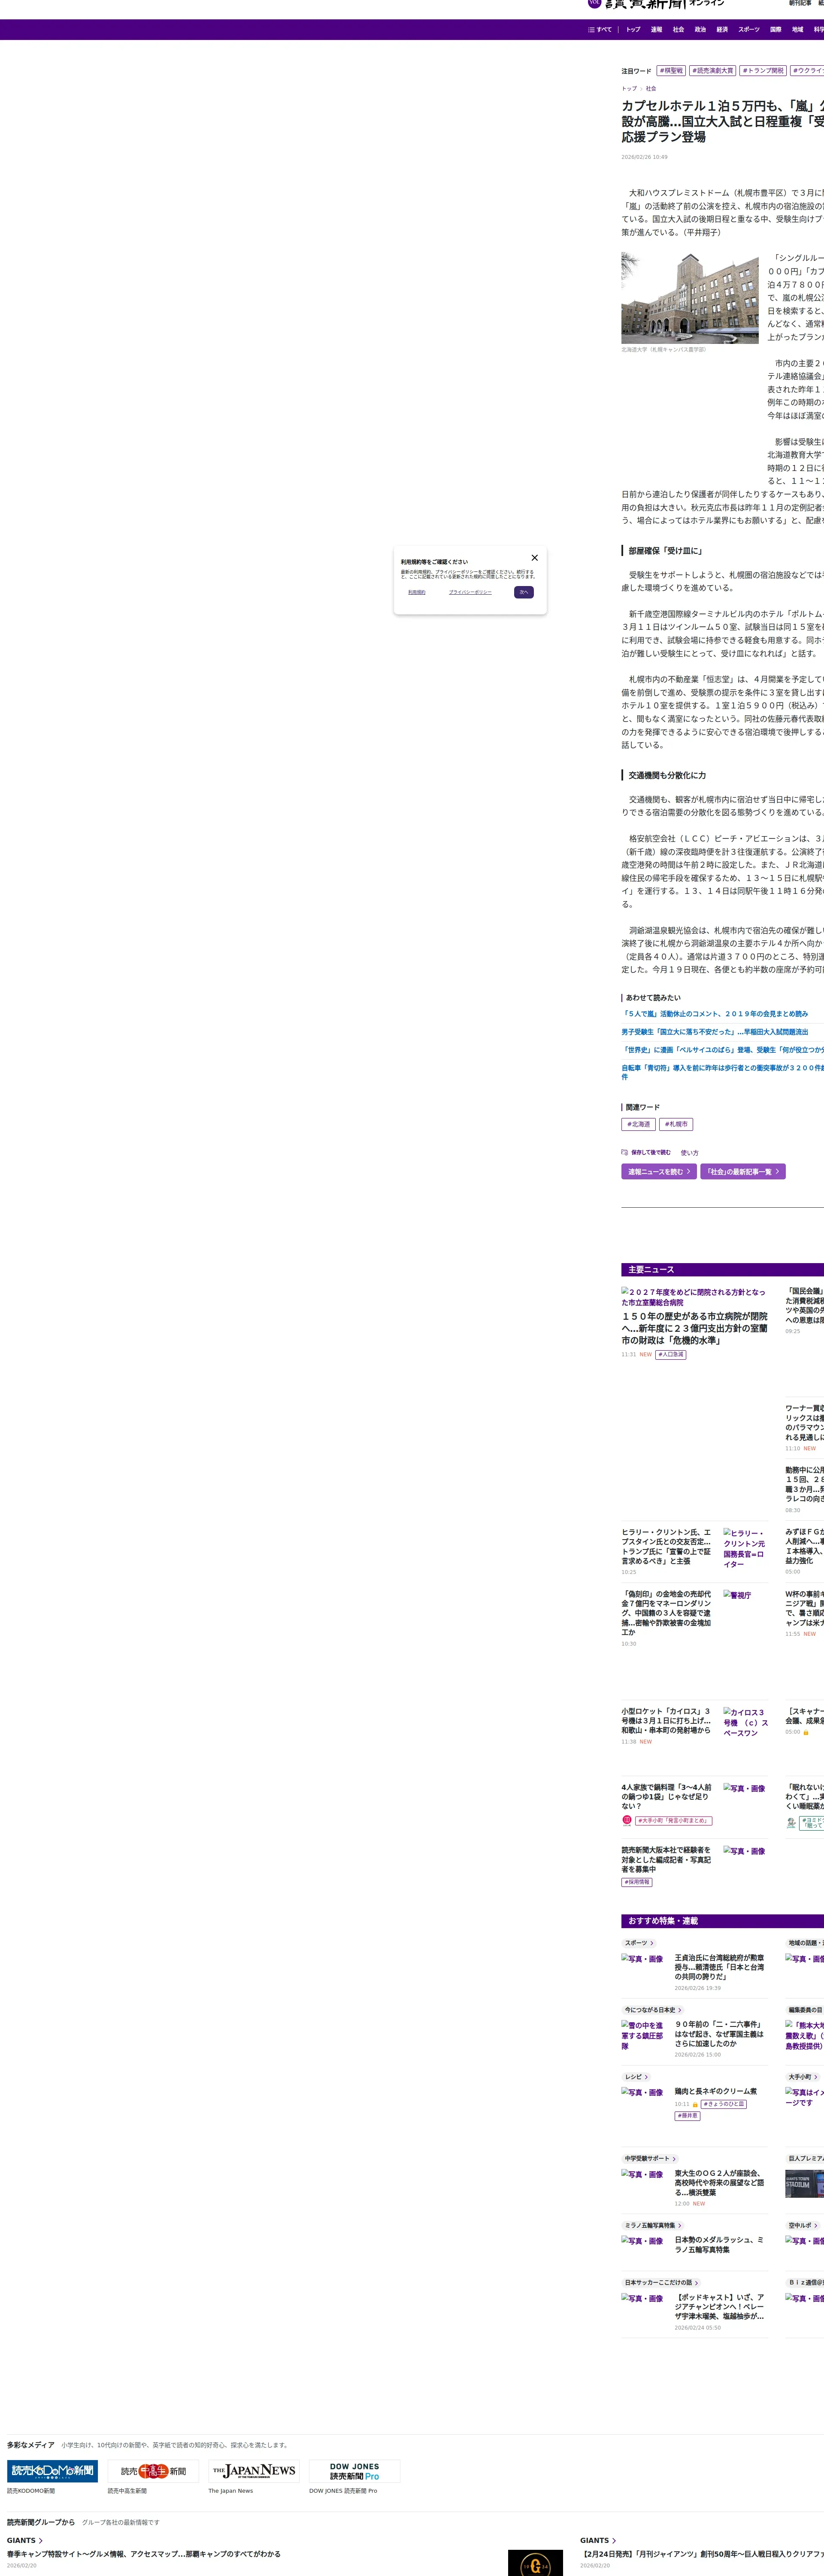
Task: Click the 次へ button in popup
Action: [524, 592]
